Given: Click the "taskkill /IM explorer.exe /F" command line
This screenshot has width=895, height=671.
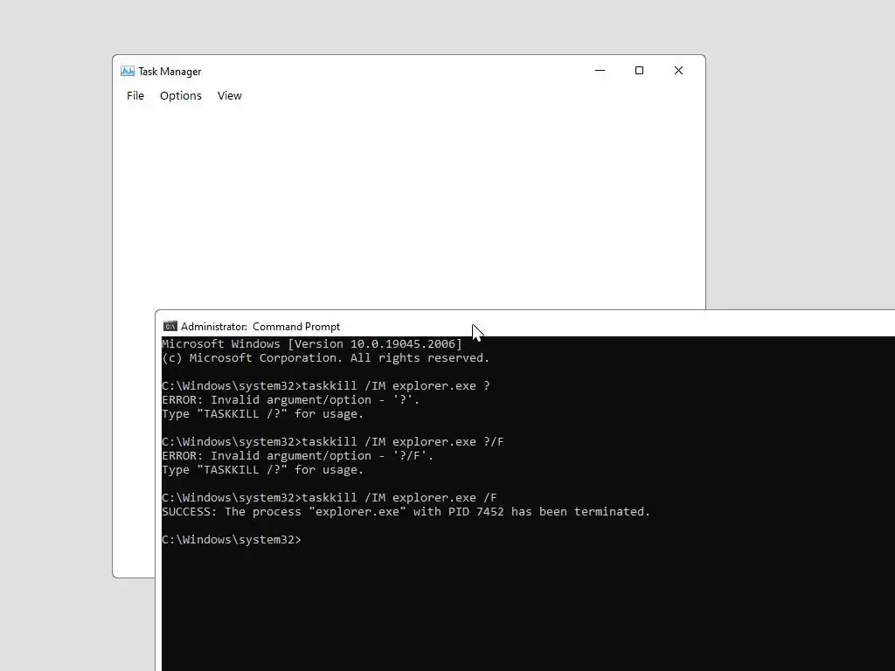Looking at the screenshot, I should tap(330, 497).
